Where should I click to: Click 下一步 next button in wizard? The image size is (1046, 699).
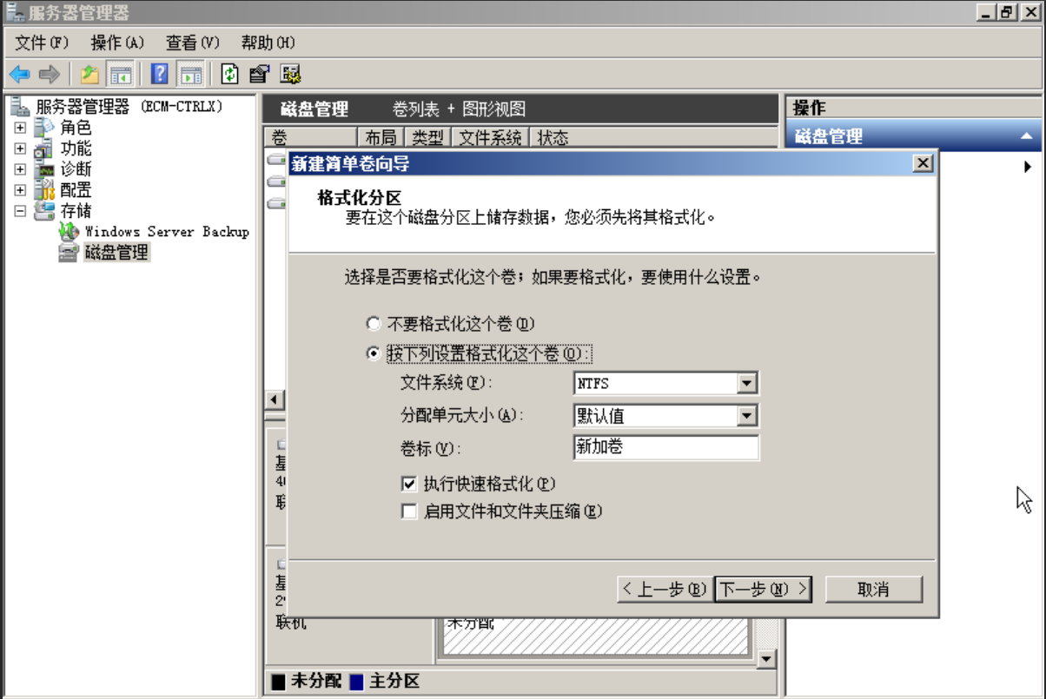click(763, 589)
